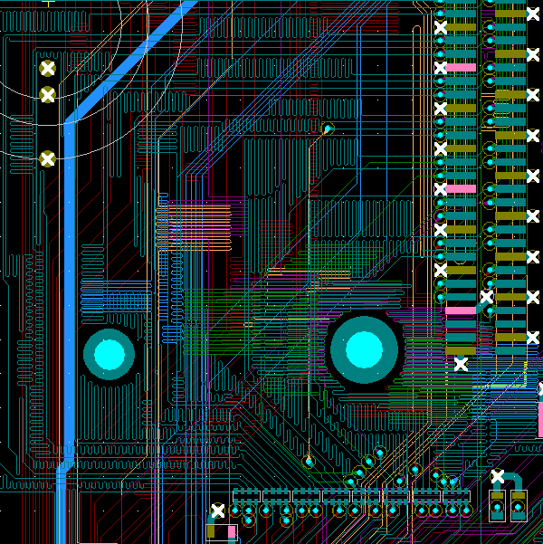
Task: Click the large cyan mounting hole
Action: (x=364, y=348)
